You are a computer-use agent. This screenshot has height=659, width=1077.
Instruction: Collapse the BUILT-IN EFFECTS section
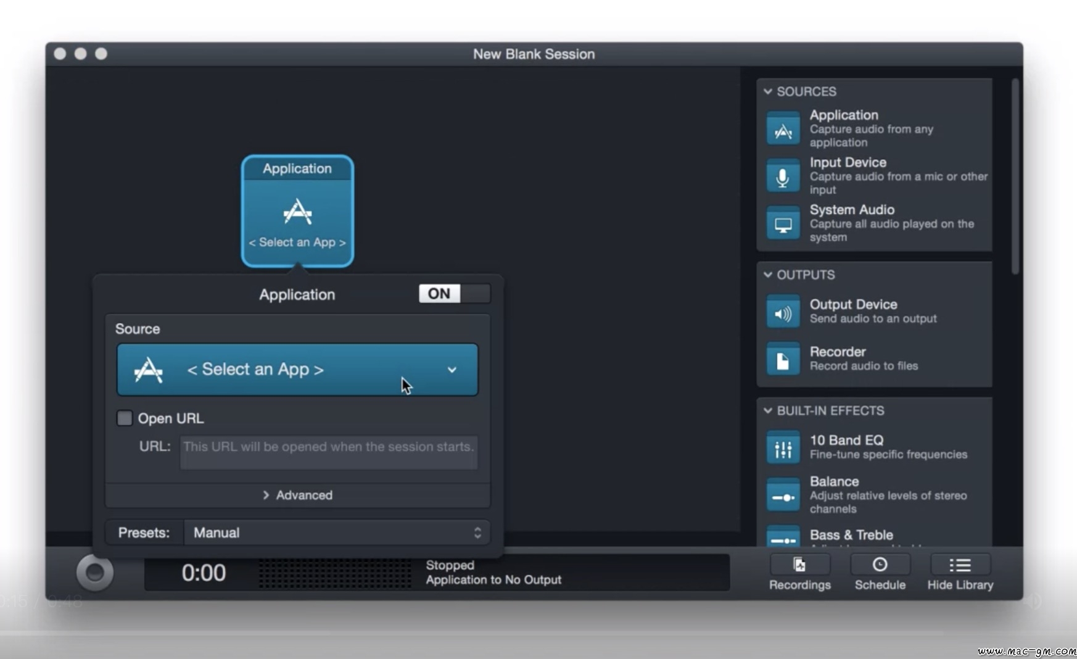tap(768, 411)
